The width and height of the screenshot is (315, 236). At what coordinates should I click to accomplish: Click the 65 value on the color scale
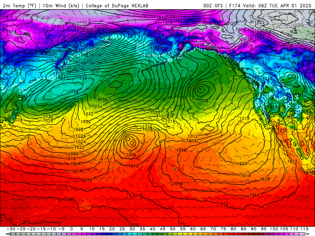(x=203, y=229)
